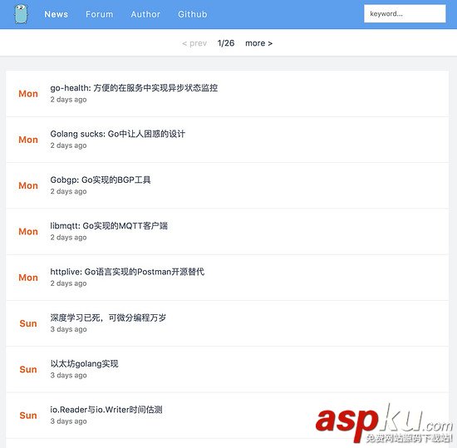Click the prev pagination link
This screenshot has height=448, width=457.
point(194,43)
